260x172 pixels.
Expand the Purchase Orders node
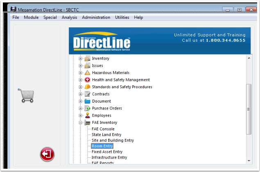tap(80, 108)
